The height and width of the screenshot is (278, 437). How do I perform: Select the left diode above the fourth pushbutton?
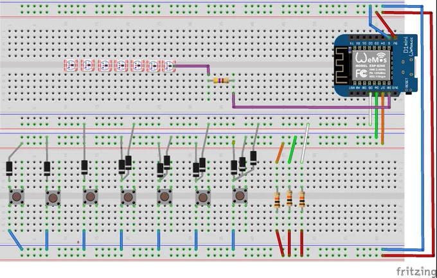121,167
